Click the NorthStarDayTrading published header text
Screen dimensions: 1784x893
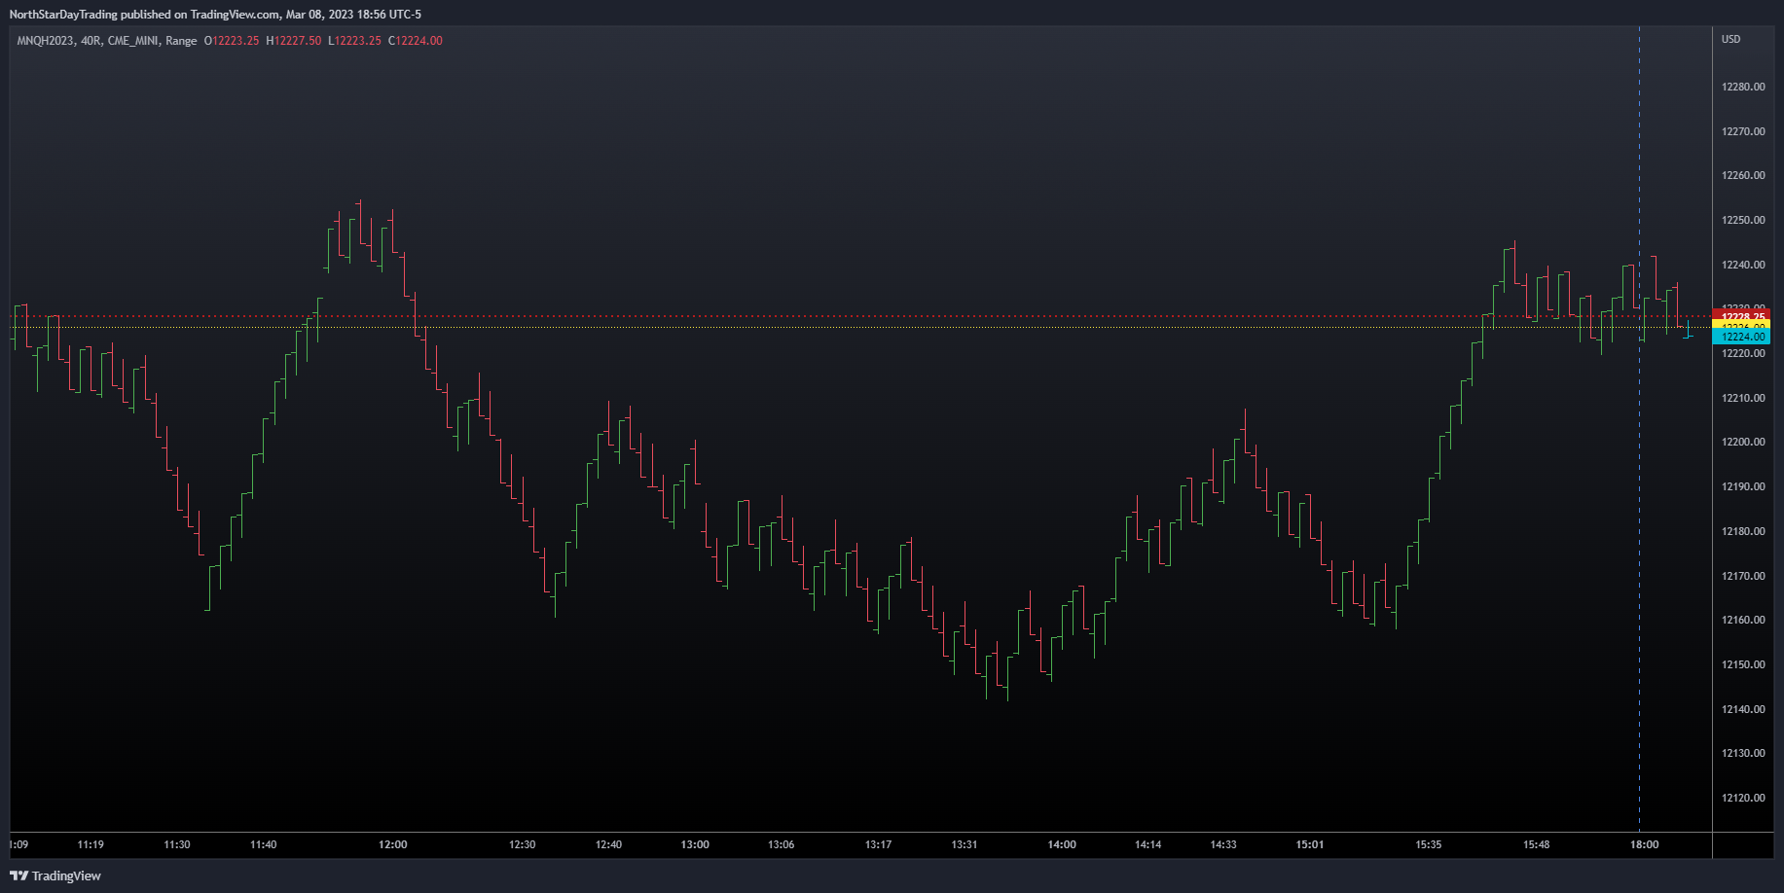[215, 15]
